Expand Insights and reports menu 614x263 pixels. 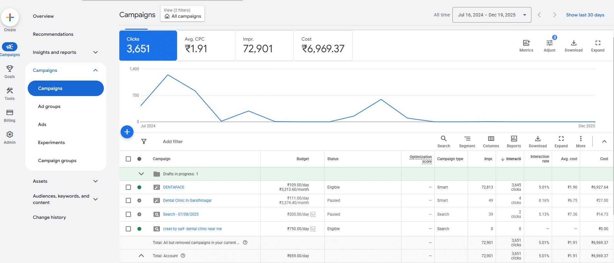click(x=95, y=52)
